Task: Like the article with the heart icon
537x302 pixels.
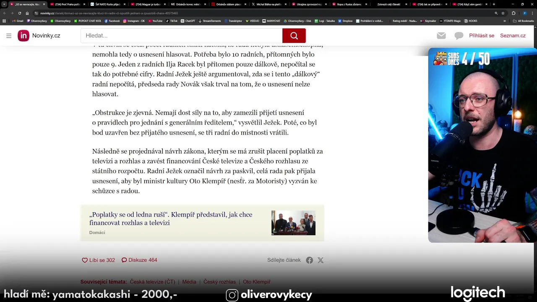Action: click(x=98, y=260)
